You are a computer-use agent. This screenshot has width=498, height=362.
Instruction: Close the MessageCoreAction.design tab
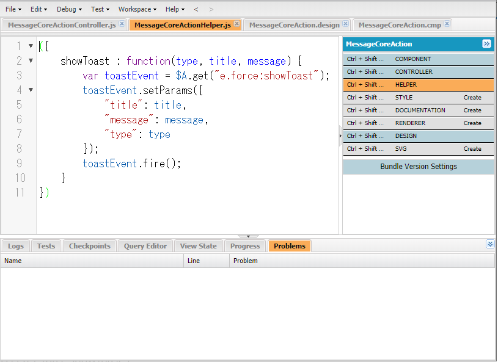tap(345, 24)
